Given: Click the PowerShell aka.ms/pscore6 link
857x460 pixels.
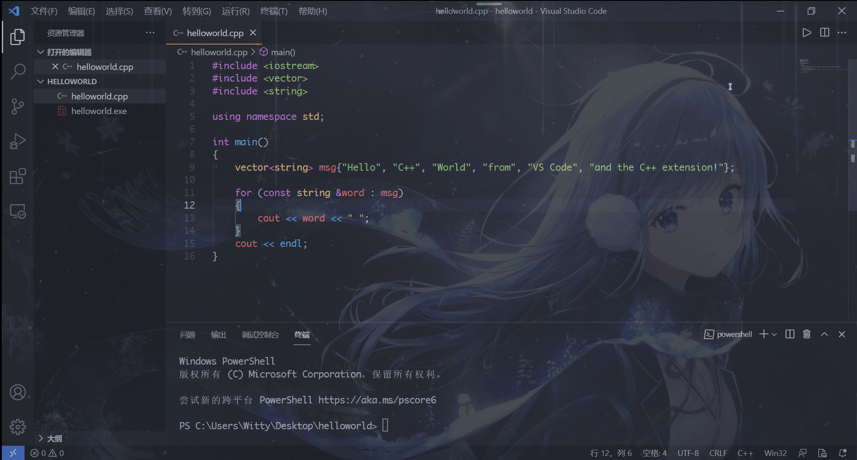Looking at the screenshot, I should [x=377, y=400].
